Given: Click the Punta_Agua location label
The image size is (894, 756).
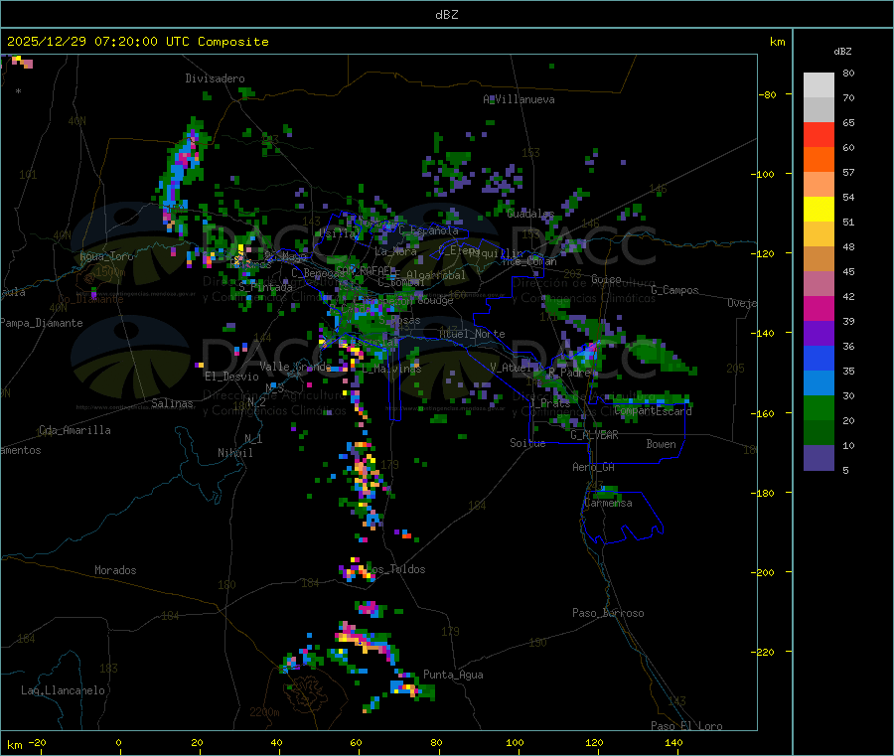Looking at the screenshot, I should tap(453, 675).
